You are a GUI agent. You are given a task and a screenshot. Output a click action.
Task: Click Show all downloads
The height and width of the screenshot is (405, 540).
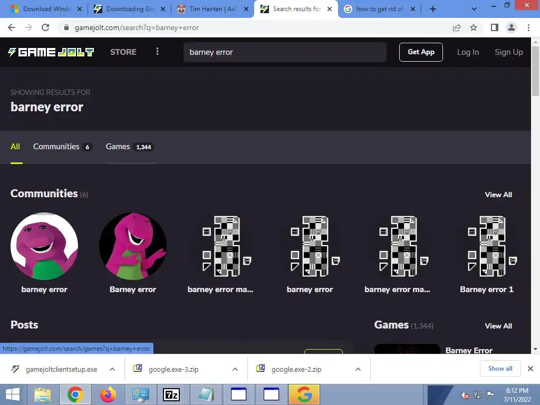500,369
